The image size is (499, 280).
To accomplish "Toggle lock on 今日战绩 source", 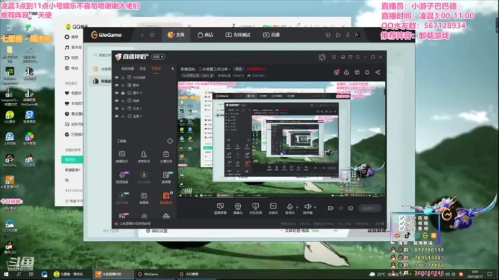I will pyautogui.click(x=123, y=77).
